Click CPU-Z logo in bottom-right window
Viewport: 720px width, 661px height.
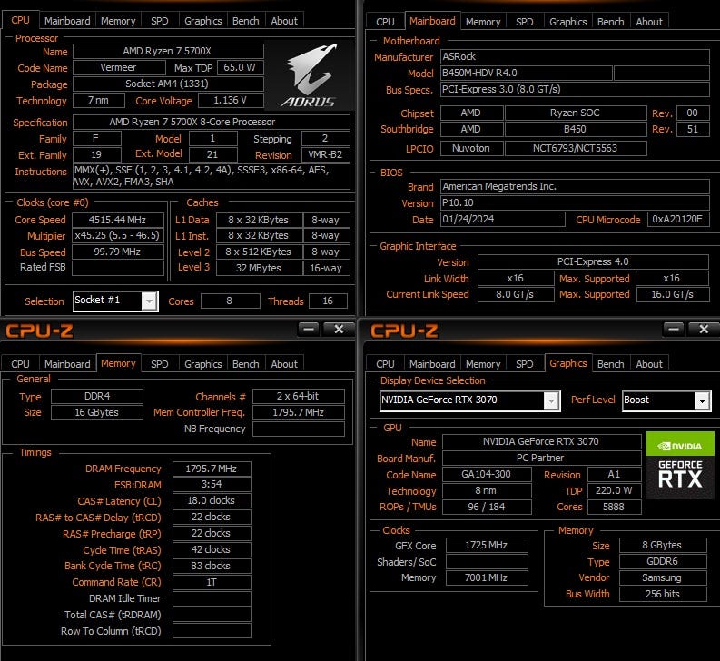pos(404,330)
